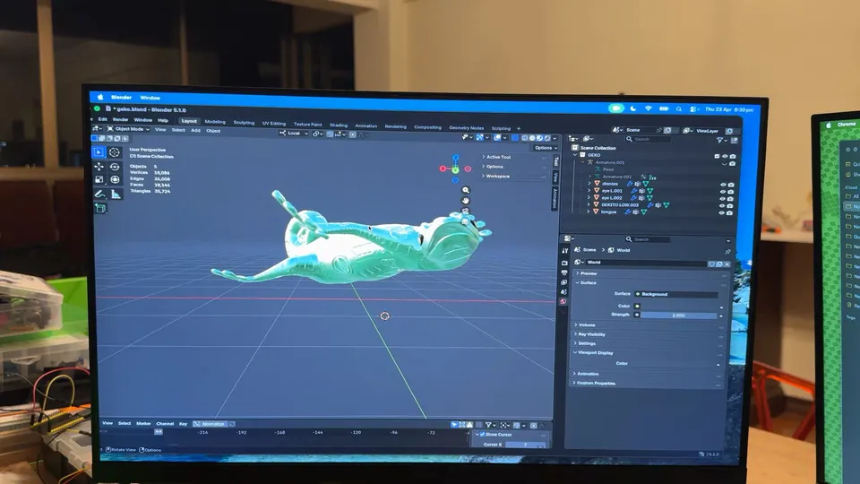Select the Scale tool

click(99, 179)
